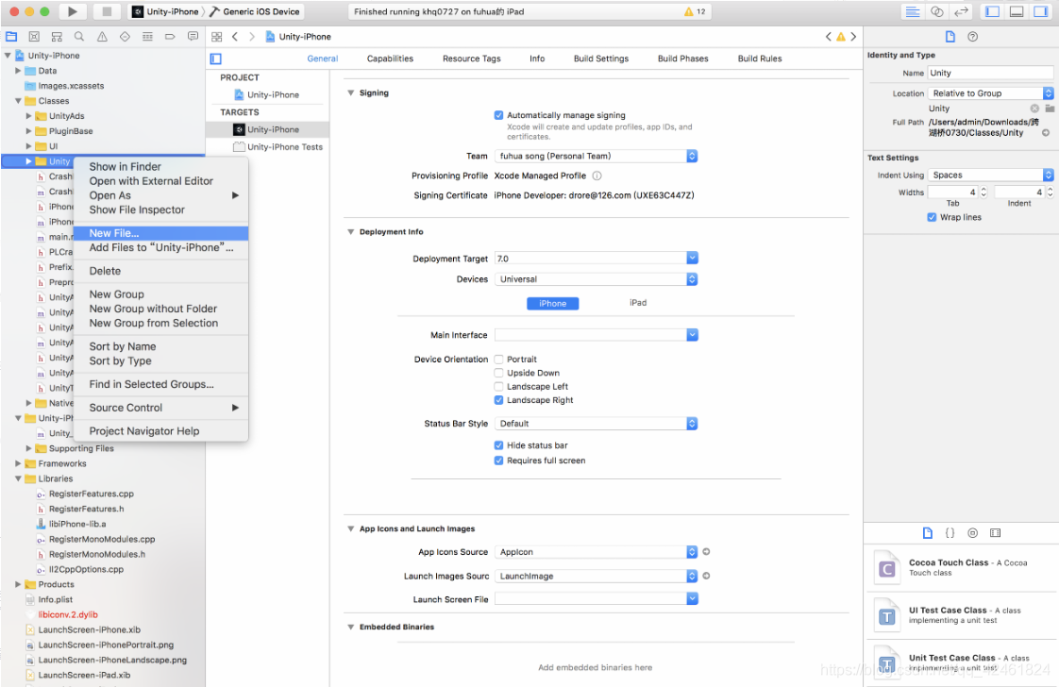Enable Upside Down device orientation
Viewport: 1059px width, 687px height.
pyautogui.click(x=498, y=373)
